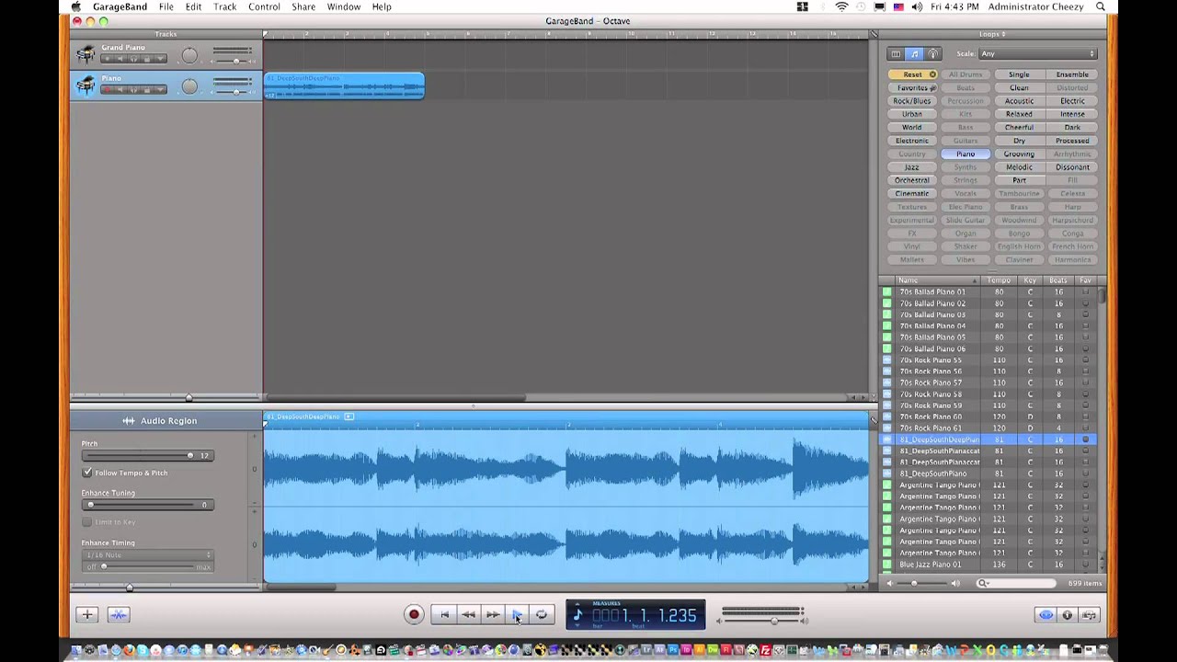Screen dimensions: 1177x662
Task: Add a new track with plus button
Action: 87,615
